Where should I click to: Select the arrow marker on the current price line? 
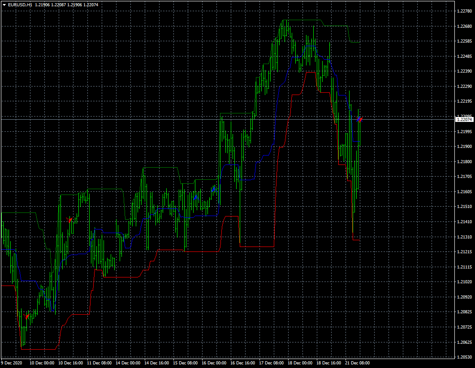coord(359,119)
